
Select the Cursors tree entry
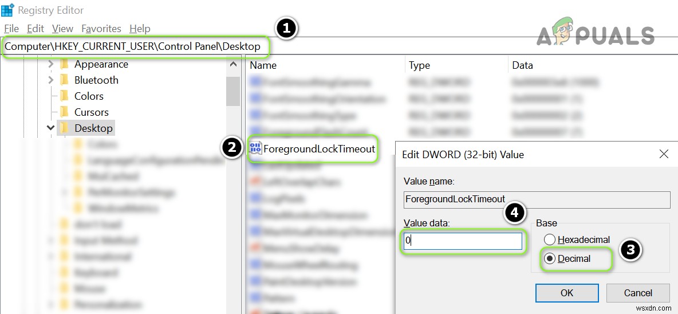[91, 112]
